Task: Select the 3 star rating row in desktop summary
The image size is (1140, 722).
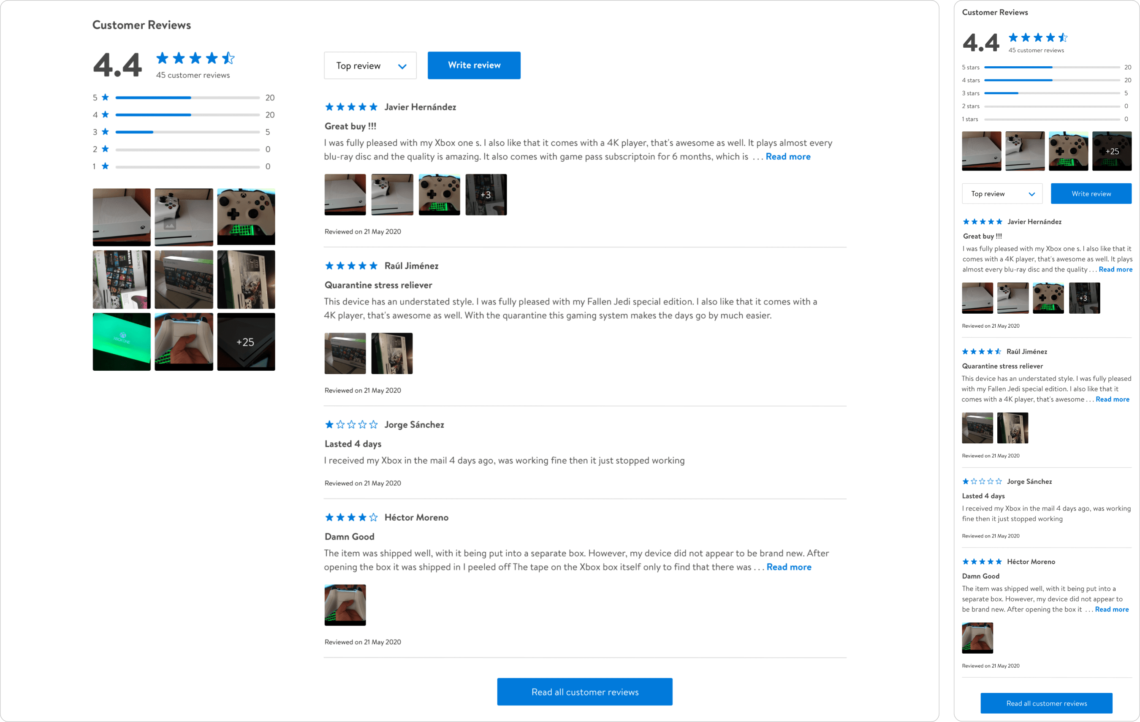Action: (x=187, y=132)
